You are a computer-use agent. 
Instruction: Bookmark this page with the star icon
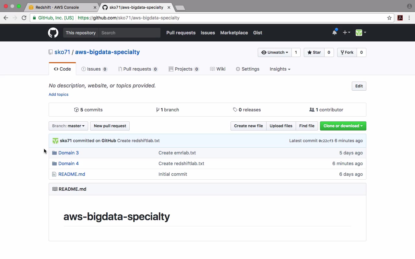389,18
